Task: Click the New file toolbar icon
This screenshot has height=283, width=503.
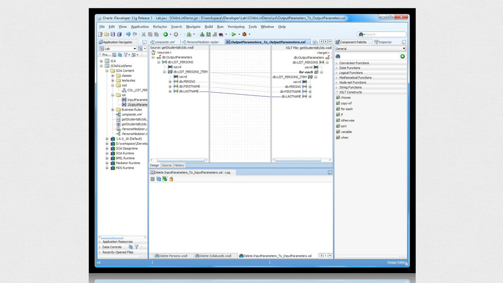Action: coord(100,34)
